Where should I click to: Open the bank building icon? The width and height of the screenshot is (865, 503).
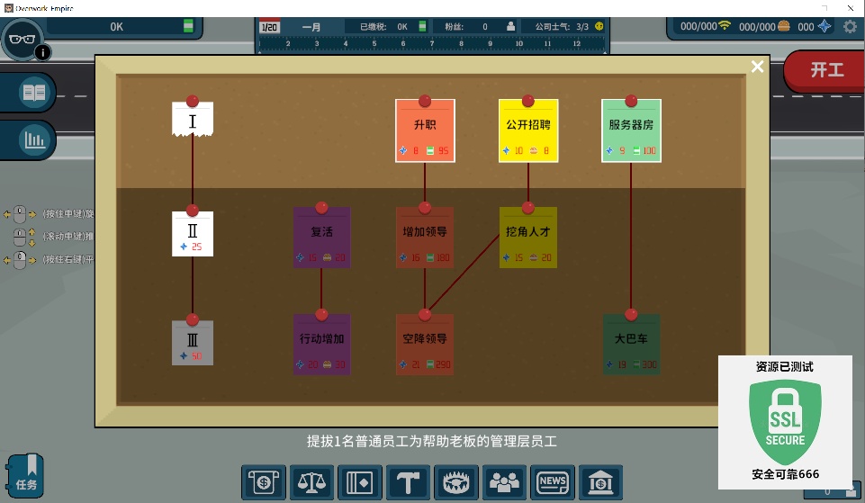pyautogui.click(x=600, y=482)
